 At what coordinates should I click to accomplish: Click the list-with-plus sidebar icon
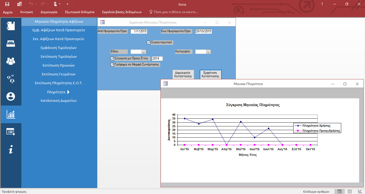click(x=11, y=132)
